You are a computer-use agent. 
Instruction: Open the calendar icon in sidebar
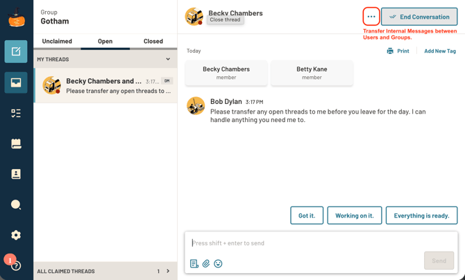click(16, 143)
